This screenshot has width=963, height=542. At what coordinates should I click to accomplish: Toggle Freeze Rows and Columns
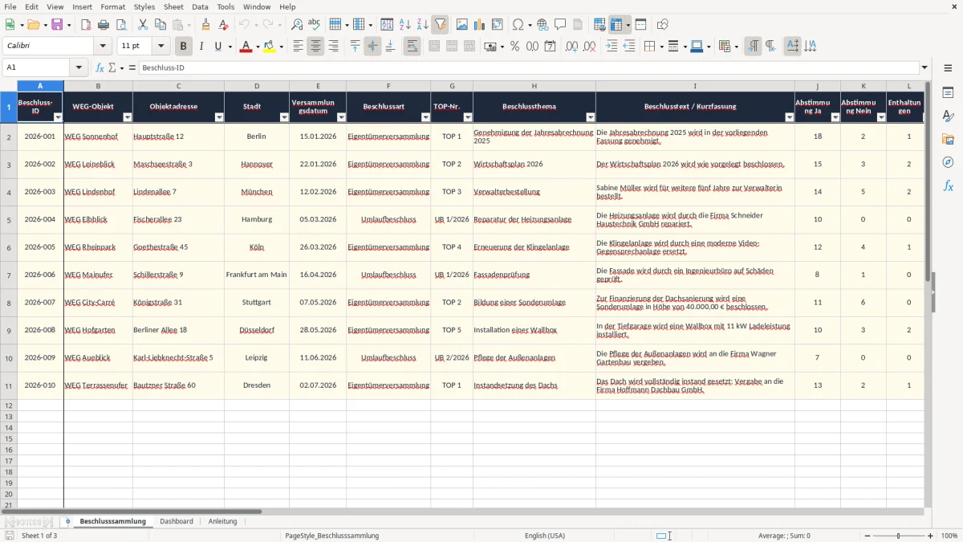[616, 25]
